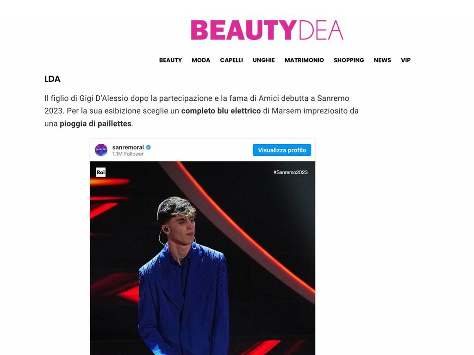Click the LDA heading
This screenshot has width=474, height=355.
(x=52, y=79)
